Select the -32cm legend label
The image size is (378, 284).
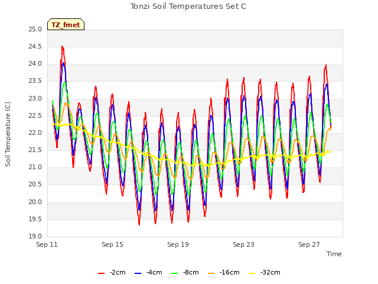[x=271, y=272]
